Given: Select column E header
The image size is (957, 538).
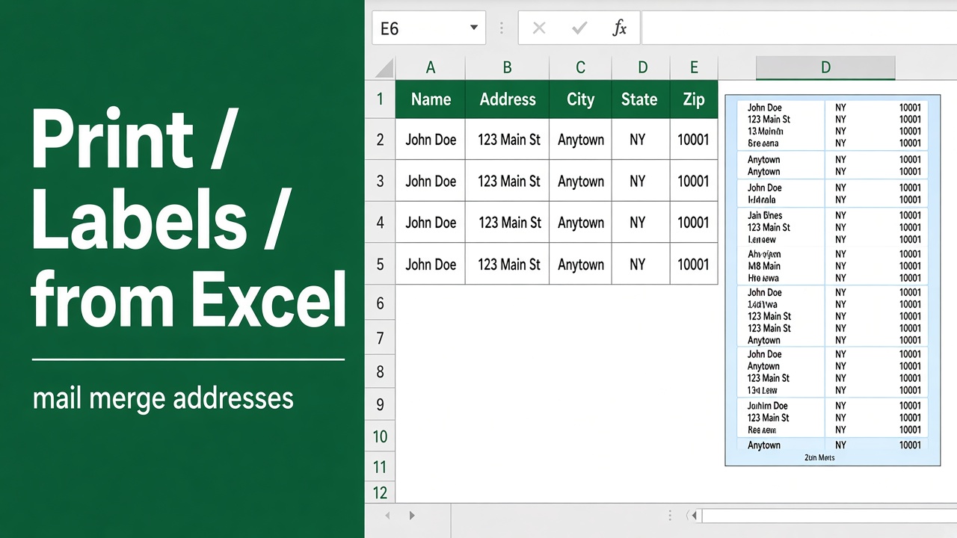Looking at the screenshot, I should 694,68.
